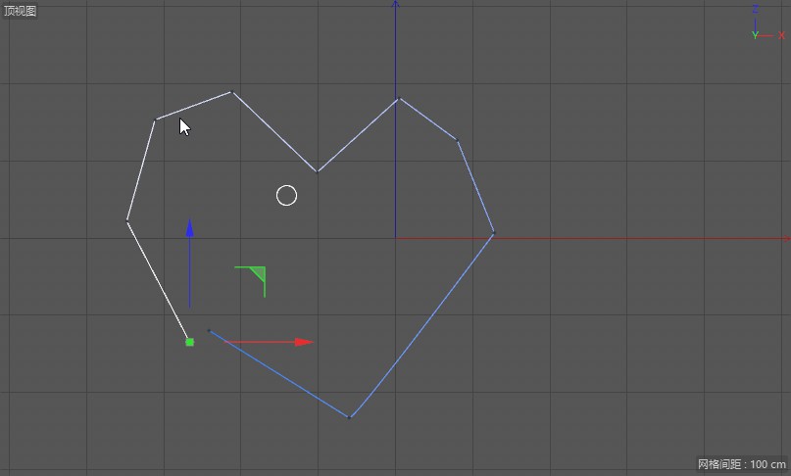This screenshot has height=476, width=791.
Task: Click the 顶视图 viewport label
Action: [x=20, y=11]
